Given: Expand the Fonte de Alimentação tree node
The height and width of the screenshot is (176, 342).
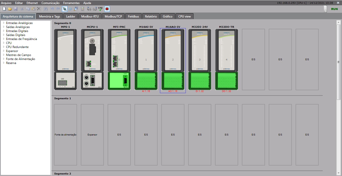Looking at the screenshot, I should coord(4,59).
